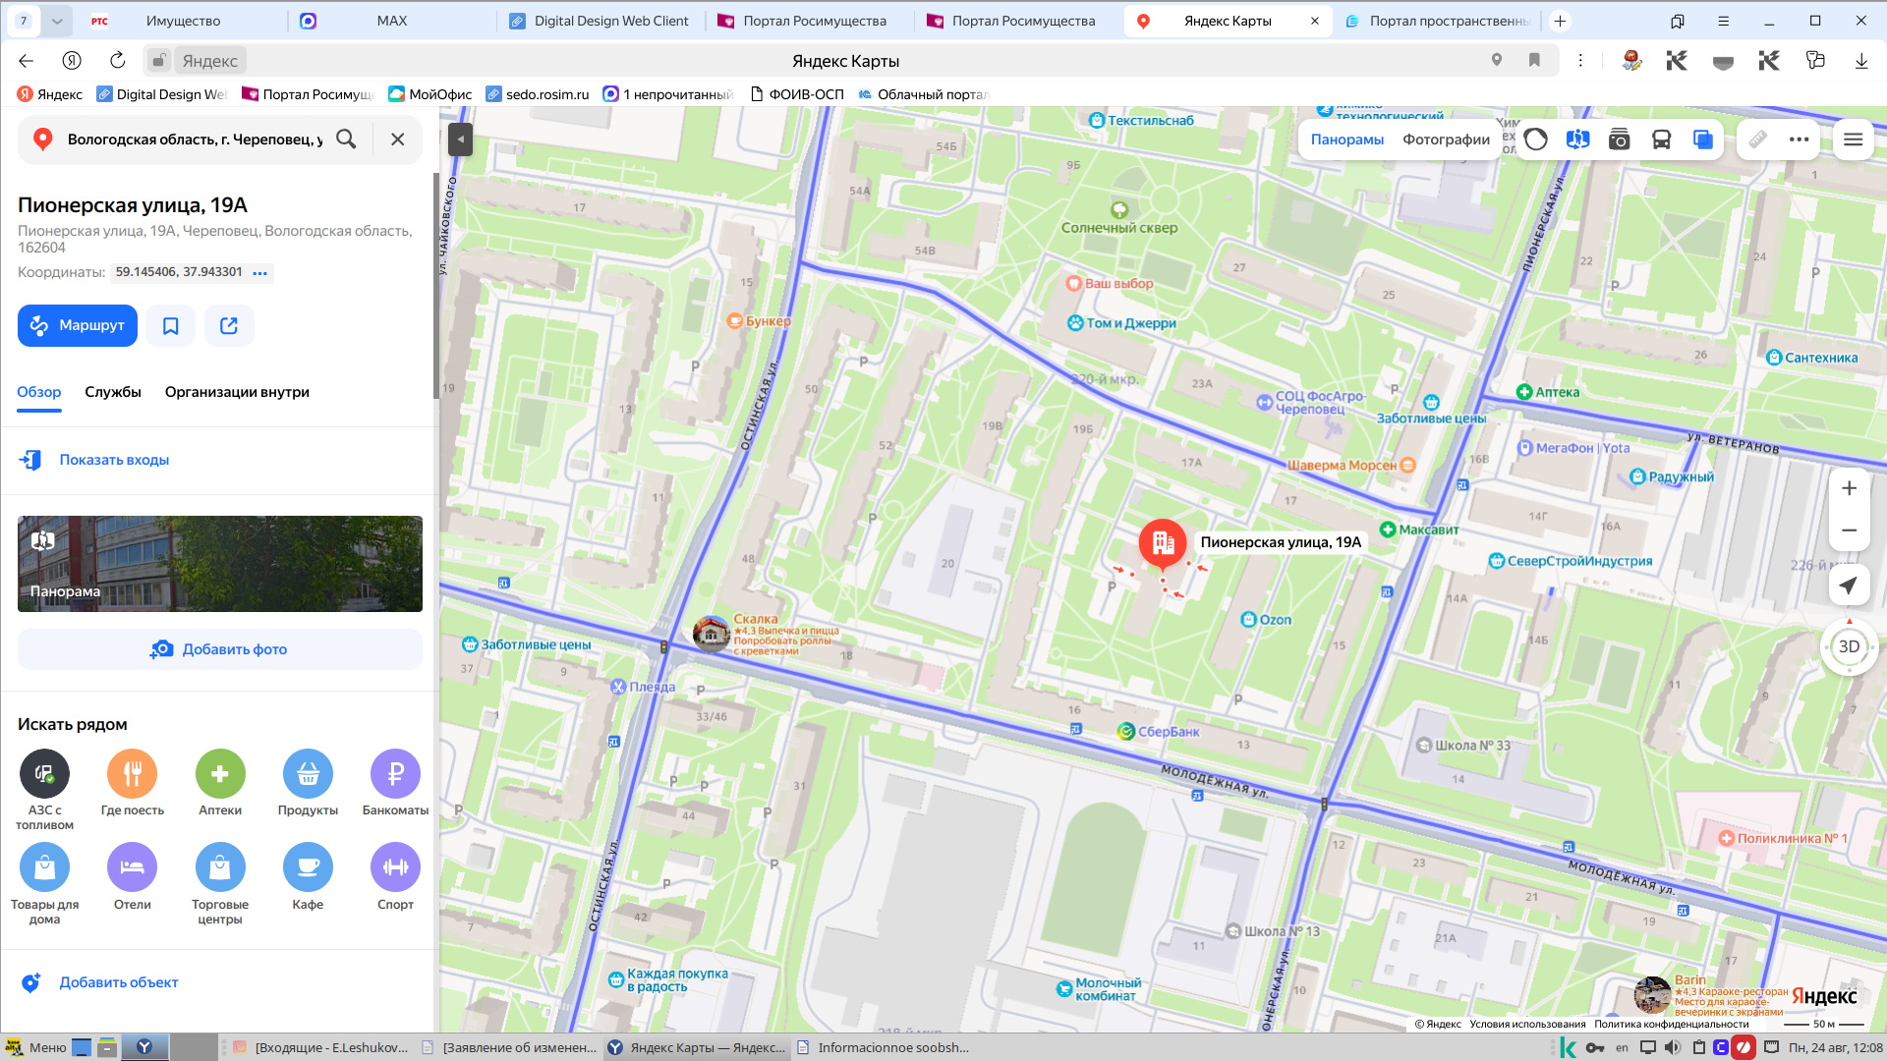Click the search magnifier icon in the address box
The width and height of the screenshot is (1887, 1061).
click(346, 140)
